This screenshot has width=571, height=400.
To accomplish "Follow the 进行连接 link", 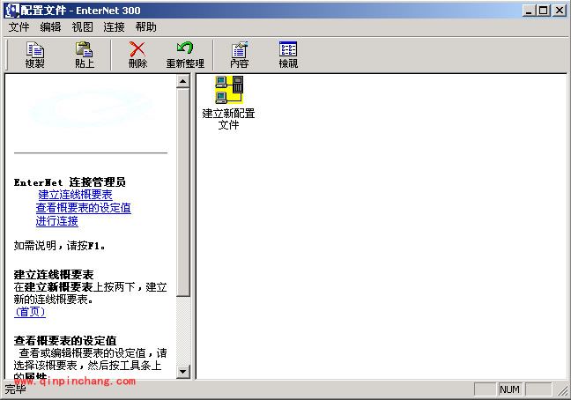I will pyautogui.click(x=56, y=221).
